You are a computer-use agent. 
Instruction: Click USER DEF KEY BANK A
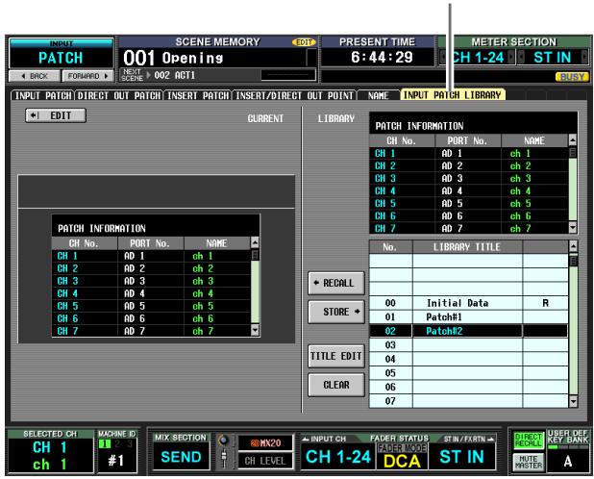click(567, 461)
